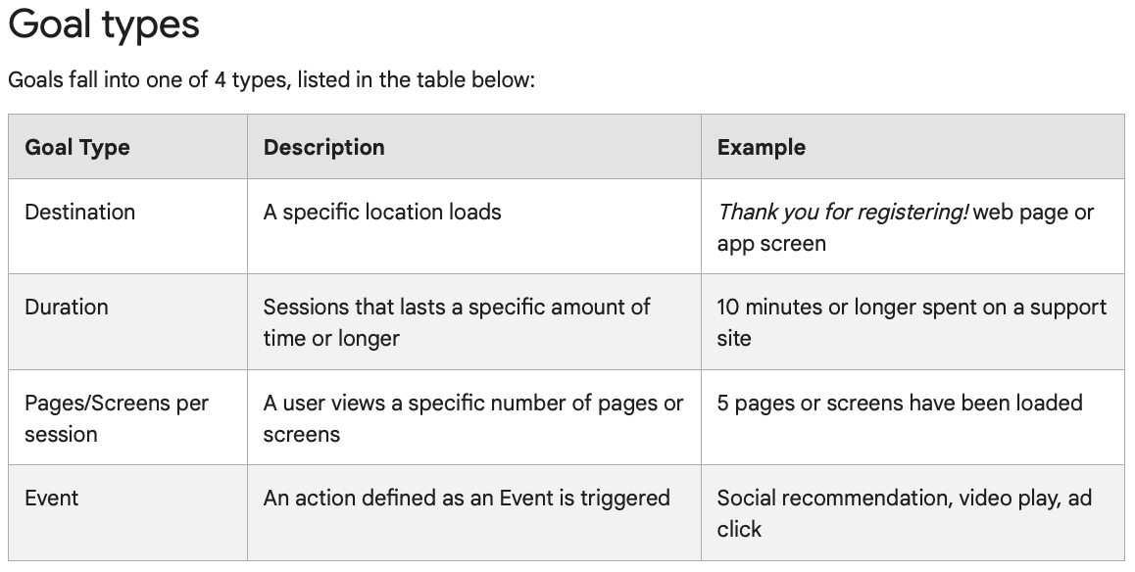Image resolution: width=1135 pixels, height=572 pixels.
Task: Select the Description column header
Action: tap(323, 147)
